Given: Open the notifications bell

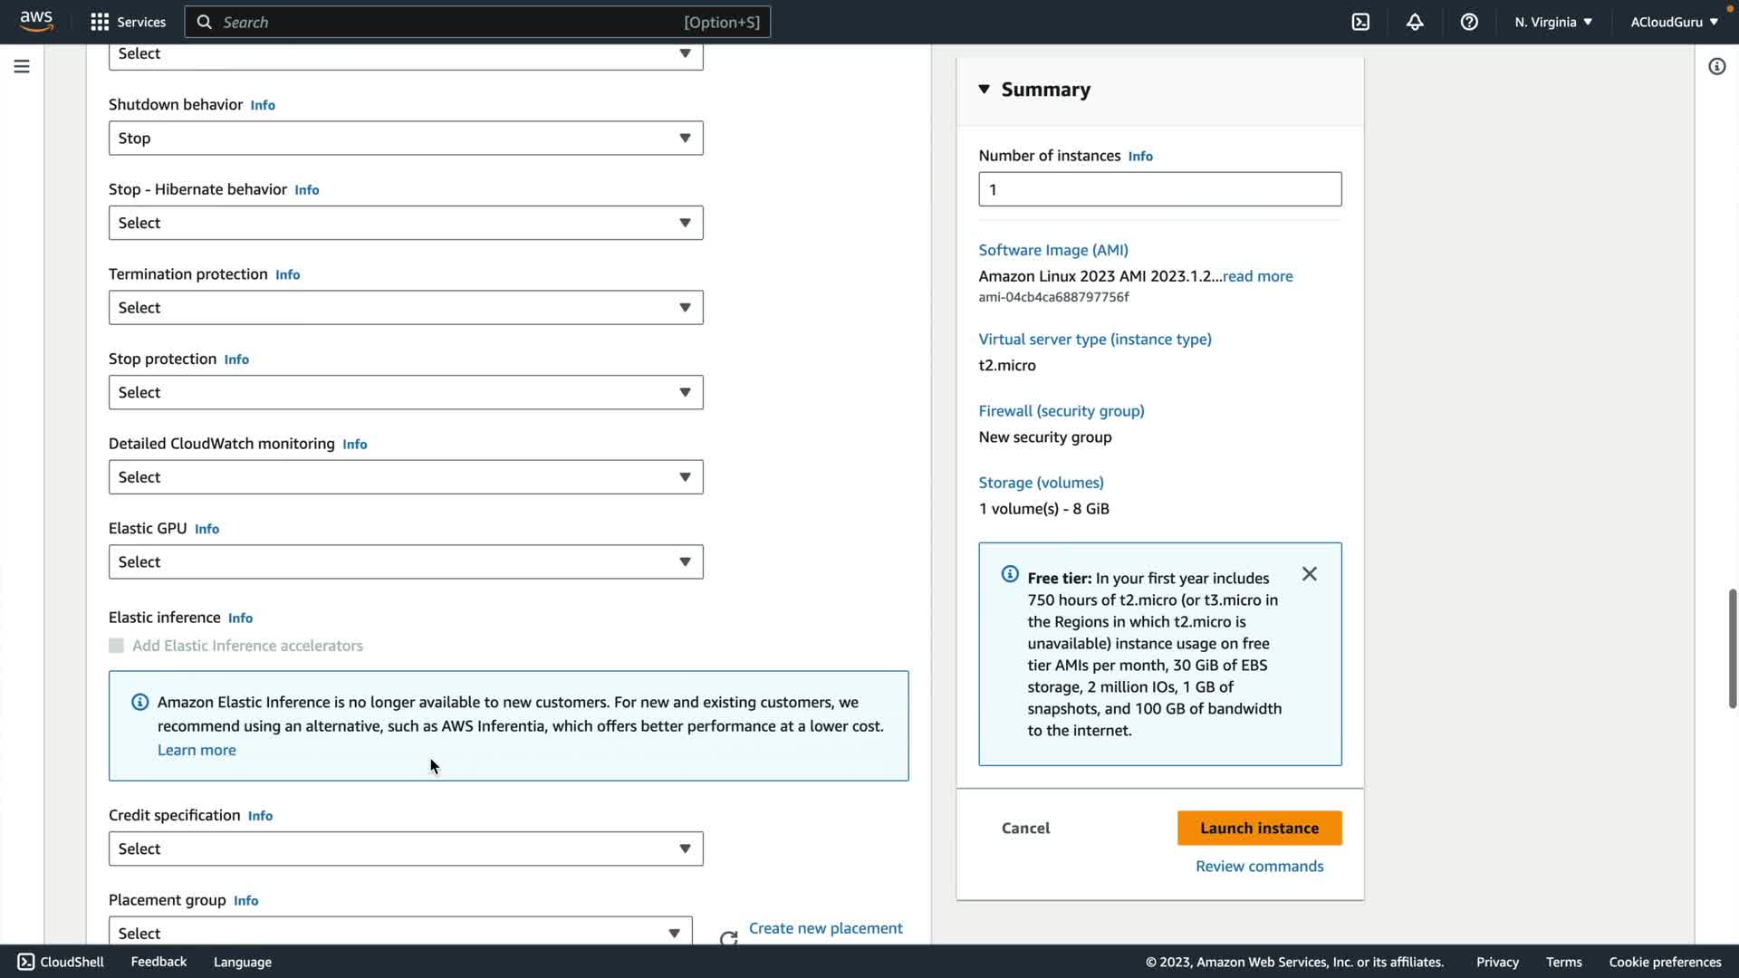Looking at the screenshot, I should [x=1415, y=22].
